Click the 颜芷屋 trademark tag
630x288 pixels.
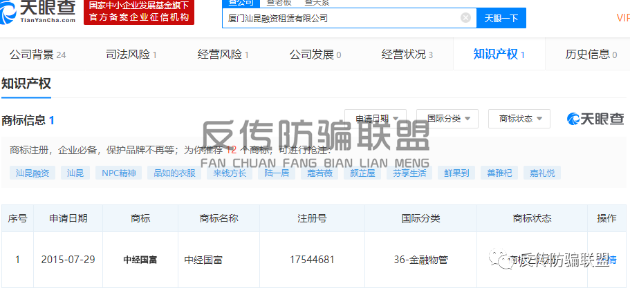click(362, 173)
